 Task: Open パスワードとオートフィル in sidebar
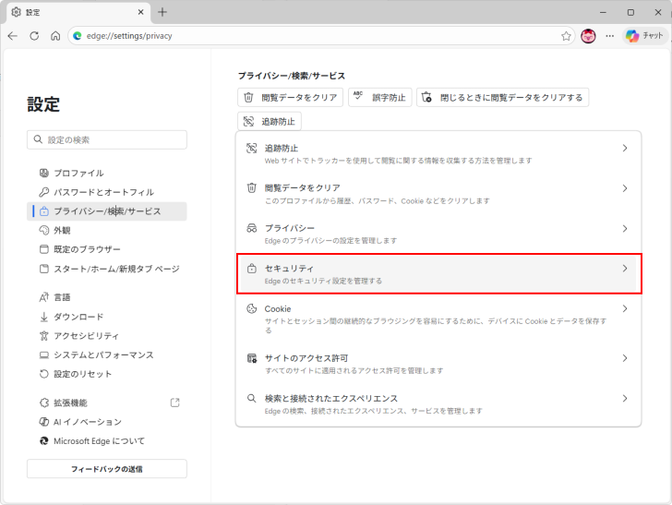103,192
